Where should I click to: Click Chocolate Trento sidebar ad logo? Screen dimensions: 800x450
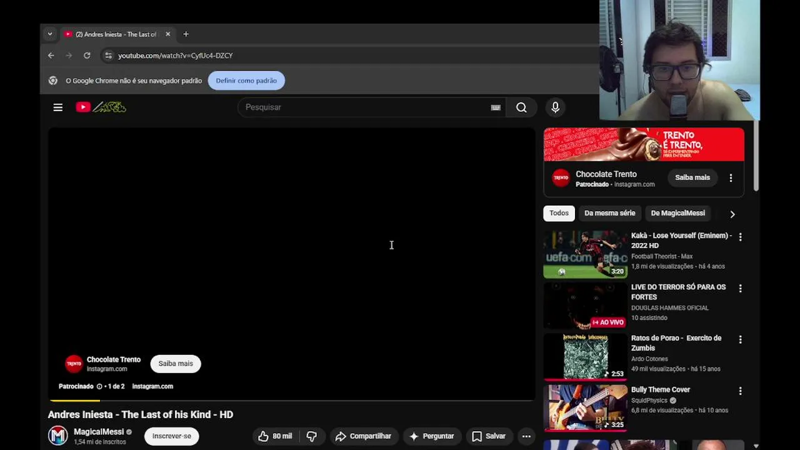561,178
